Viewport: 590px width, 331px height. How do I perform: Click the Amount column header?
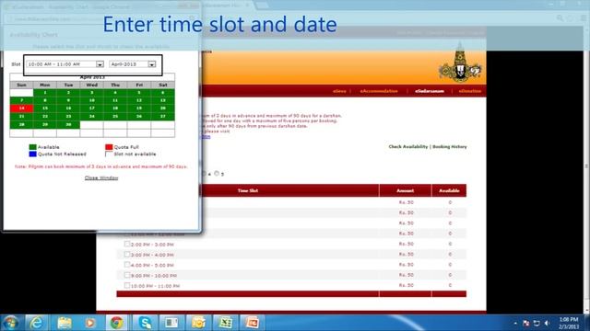point(406,190)
